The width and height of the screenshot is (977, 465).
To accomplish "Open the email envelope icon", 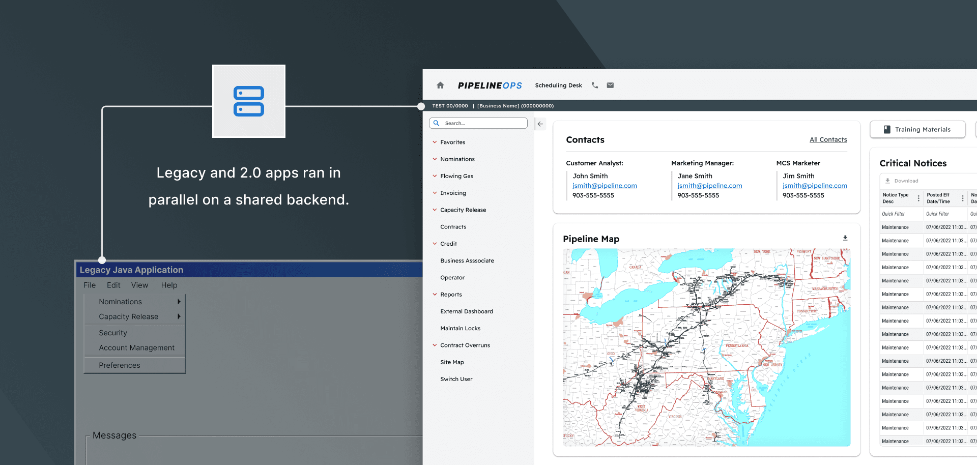I will click(610, 85).
